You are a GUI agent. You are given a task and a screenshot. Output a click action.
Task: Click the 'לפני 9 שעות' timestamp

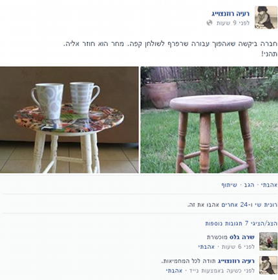[x=233, y=23]
